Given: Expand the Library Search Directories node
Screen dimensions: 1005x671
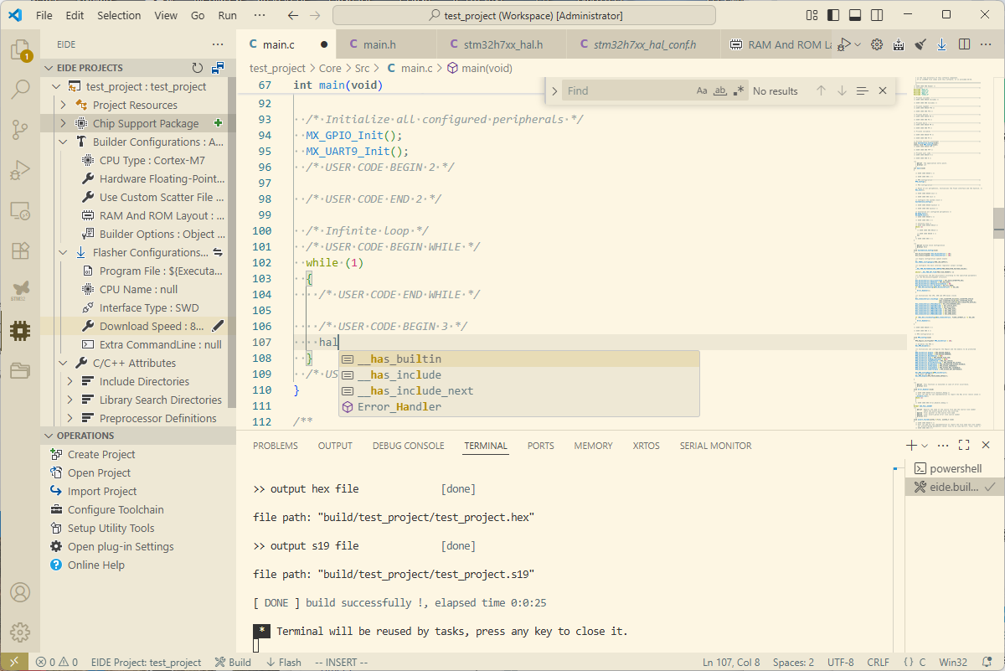Looking at the screenshot, I should (x=70, y=400).
